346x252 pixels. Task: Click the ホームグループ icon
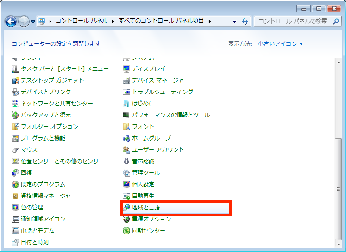click(x=126, y=138)
